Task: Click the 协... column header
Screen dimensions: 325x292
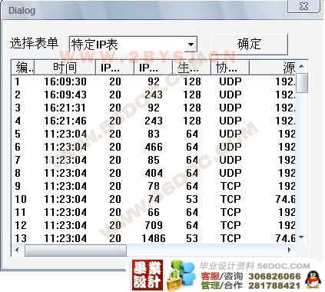Action: click(230, 68)
